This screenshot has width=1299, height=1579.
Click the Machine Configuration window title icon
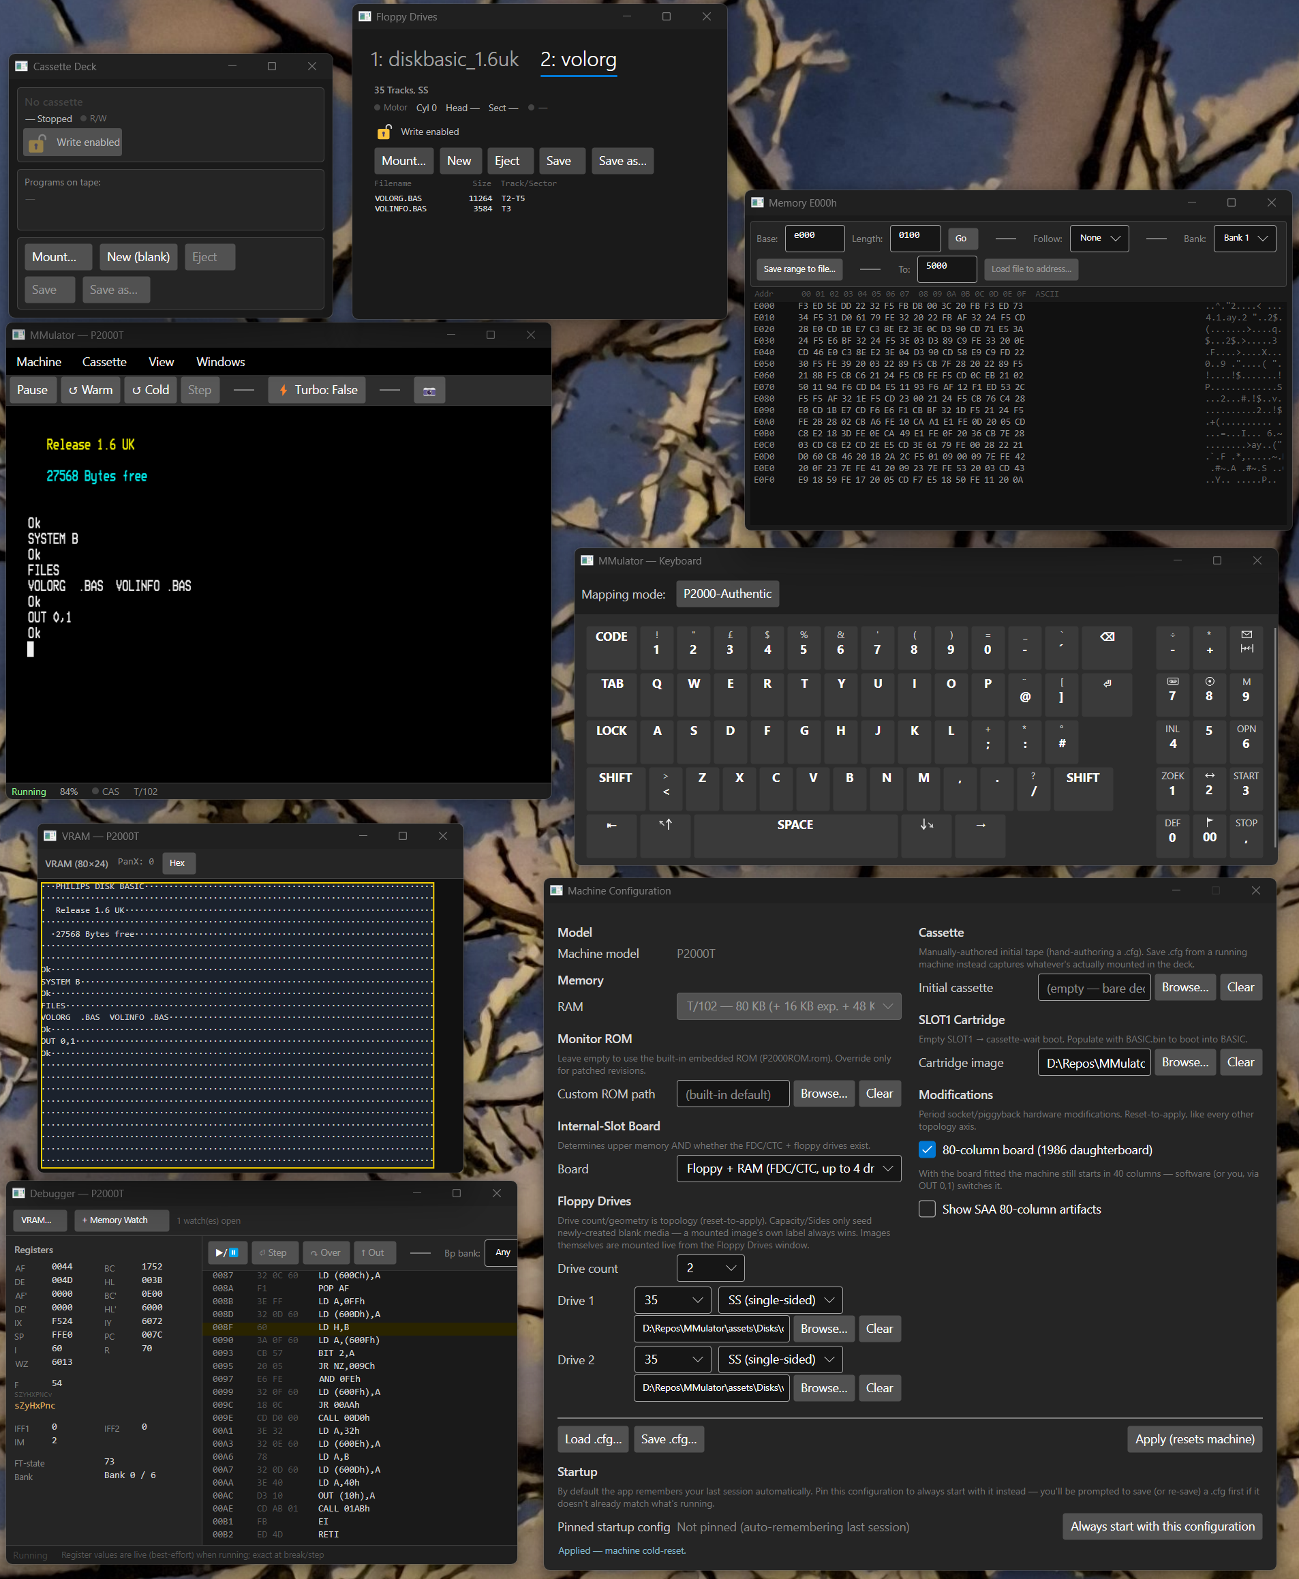pos(556,890)
